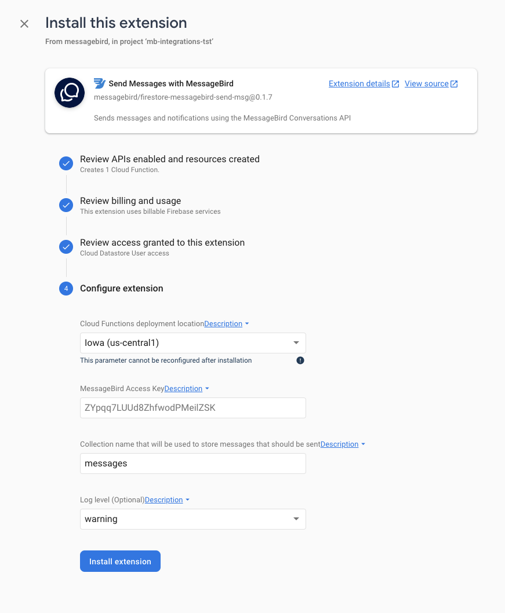Click external-link icon beside View source
505x613 pixels.
454,83
